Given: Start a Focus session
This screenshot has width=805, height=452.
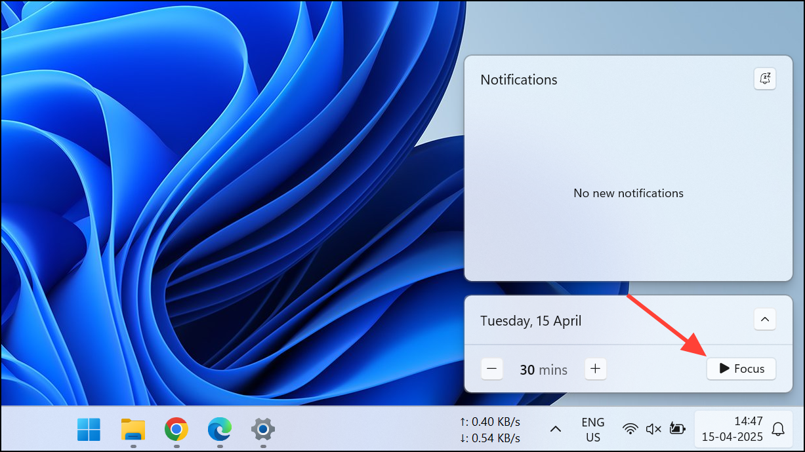Looking at the screenshot, I should pyautogui.click(x=741, y=368).
